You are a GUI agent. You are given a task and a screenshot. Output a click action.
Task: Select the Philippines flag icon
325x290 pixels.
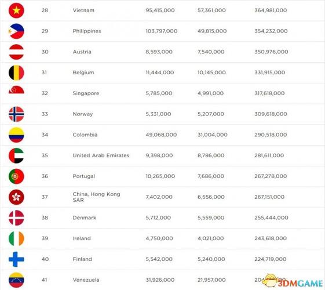pos(16,31)
